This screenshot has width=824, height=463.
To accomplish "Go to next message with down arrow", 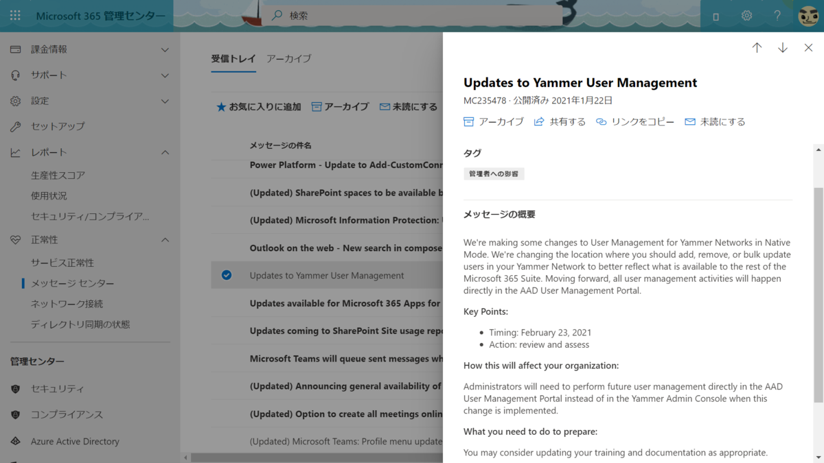I will pos(782,47).
